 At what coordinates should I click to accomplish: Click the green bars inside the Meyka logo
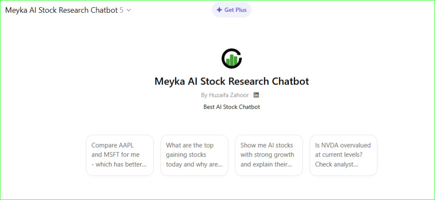point(232,60)
